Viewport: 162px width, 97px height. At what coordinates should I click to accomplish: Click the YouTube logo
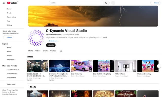pos(12,3)
